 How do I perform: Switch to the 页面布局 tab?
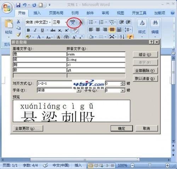point(56,13)
